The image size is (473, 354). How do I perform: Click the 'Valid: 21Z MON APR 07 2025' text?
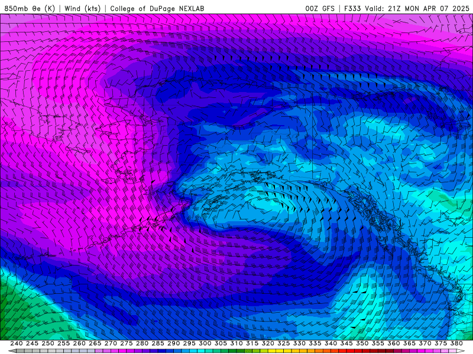417,8
